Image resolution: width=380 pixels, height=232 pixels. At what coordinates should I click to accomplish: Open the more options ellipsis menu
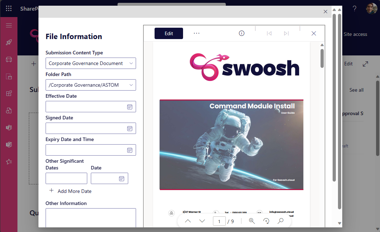(197, 33)
